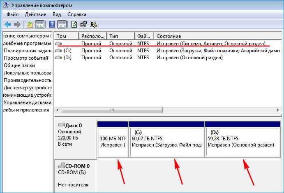Select Запоминающие устройства in the tree

tap(28, 95)
